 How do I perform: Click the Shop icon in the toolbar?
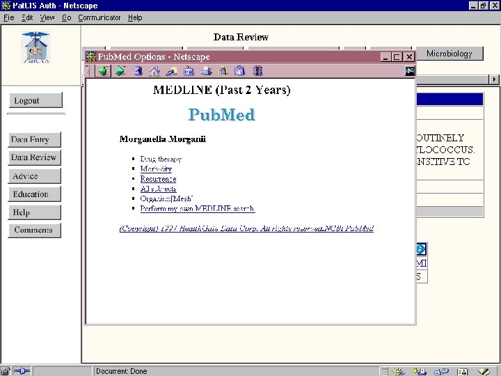tap(240, 70)
